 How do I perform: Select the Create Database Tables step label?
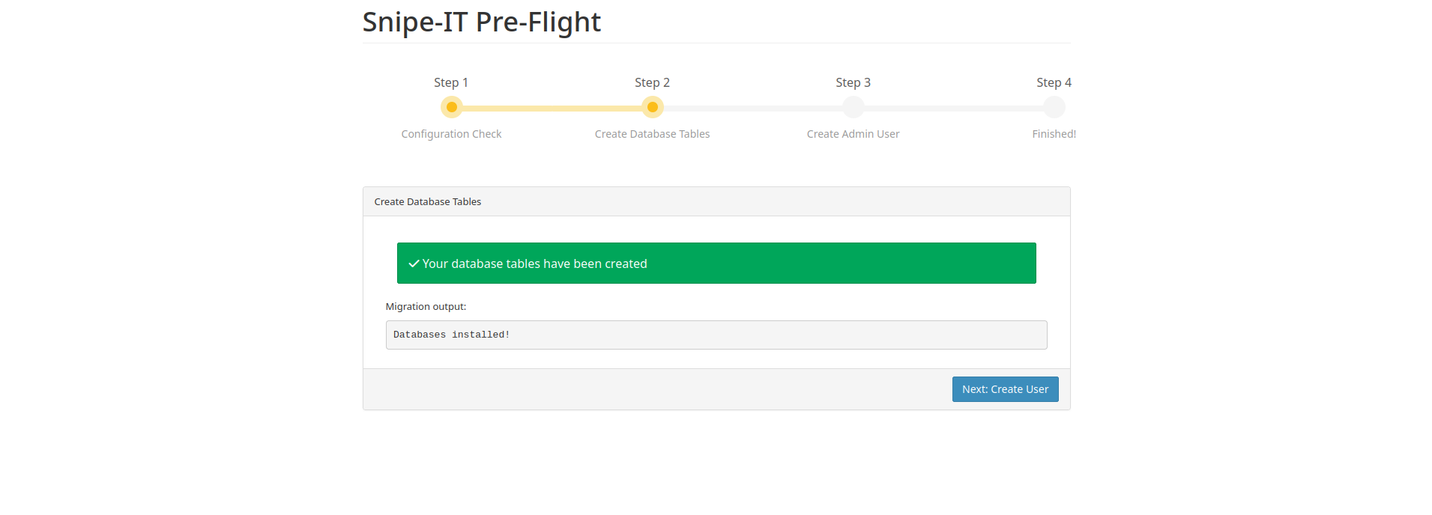click(652, 134)
